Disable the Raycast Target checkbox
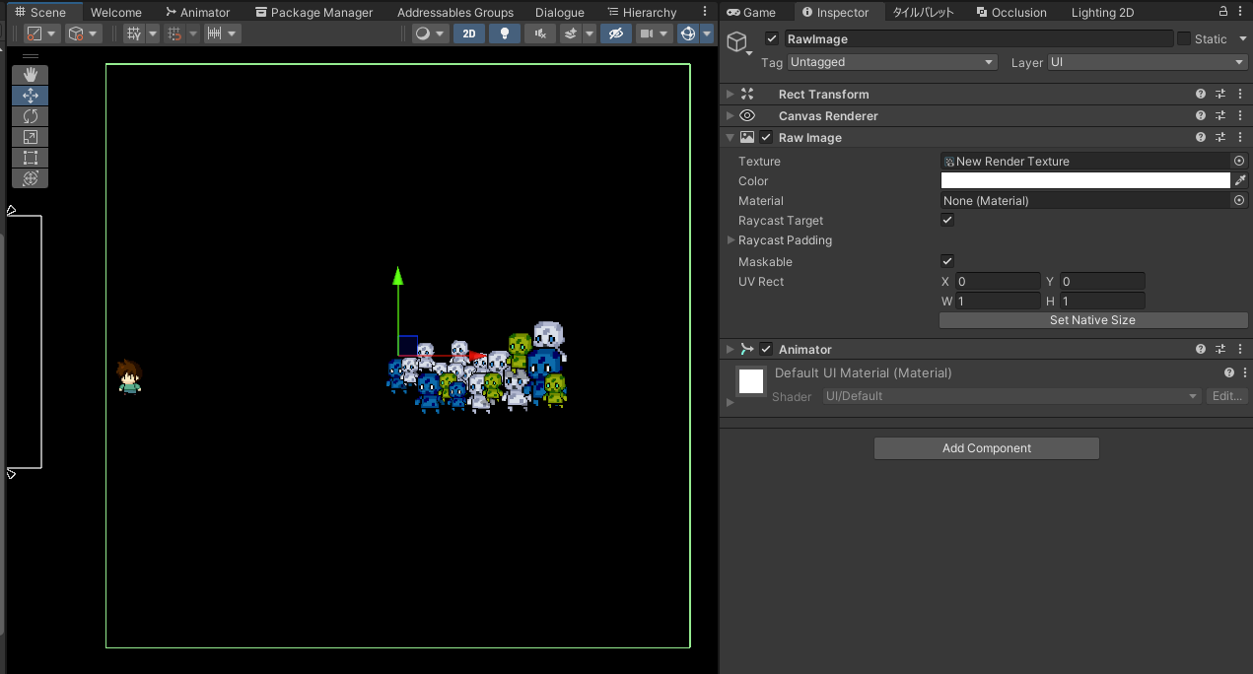 pyautogui.click(x=947, y=219)
